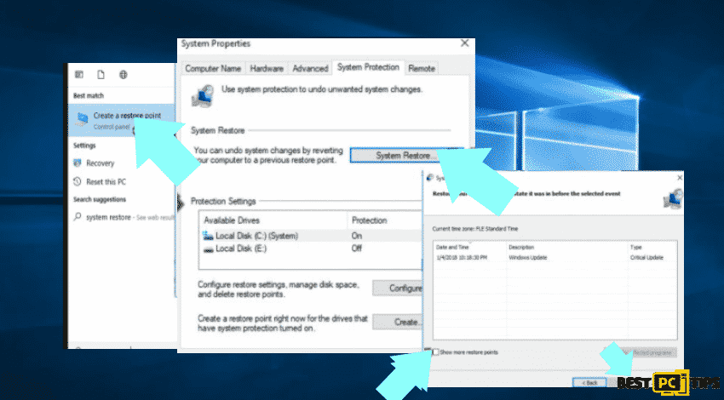This screenshot has height=400, width=724.
Task: Click the 'system restore' search suggestion text
Action: (x=108, y=217)
